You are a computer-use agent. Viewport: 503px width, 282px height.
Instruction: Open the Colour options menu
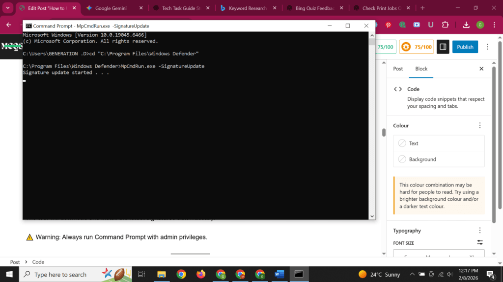480,126
